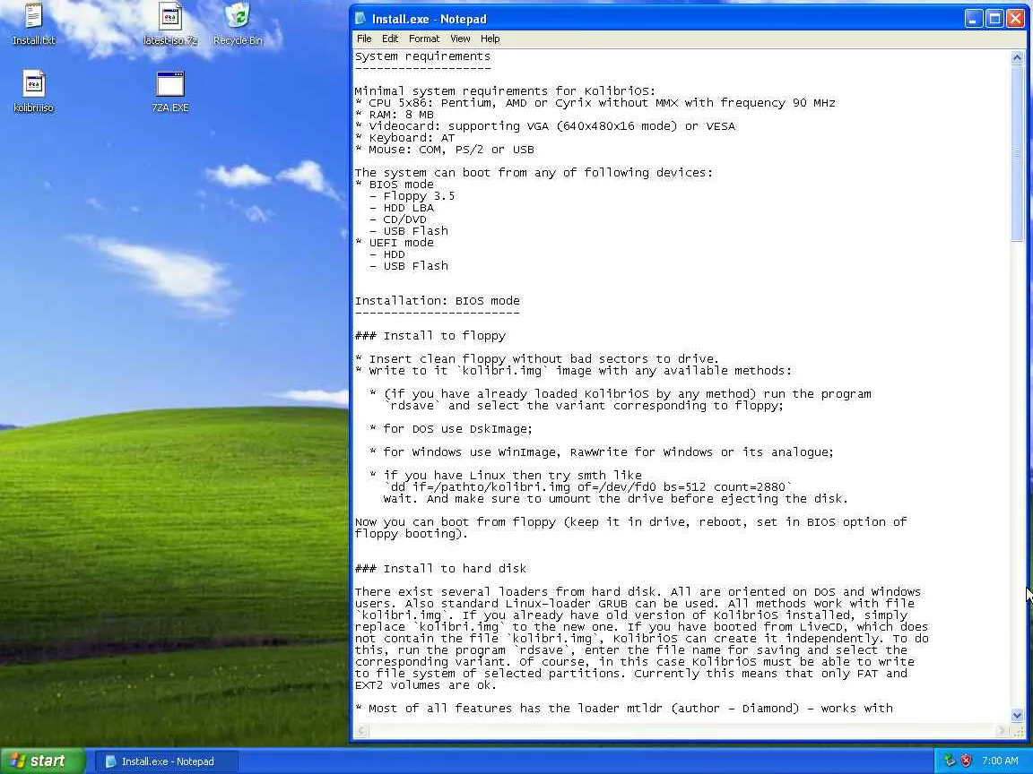Open the View menu in Notepad
Viewport: 1033px width, 774px height.
pyautogui.click(x=460, y=39)
